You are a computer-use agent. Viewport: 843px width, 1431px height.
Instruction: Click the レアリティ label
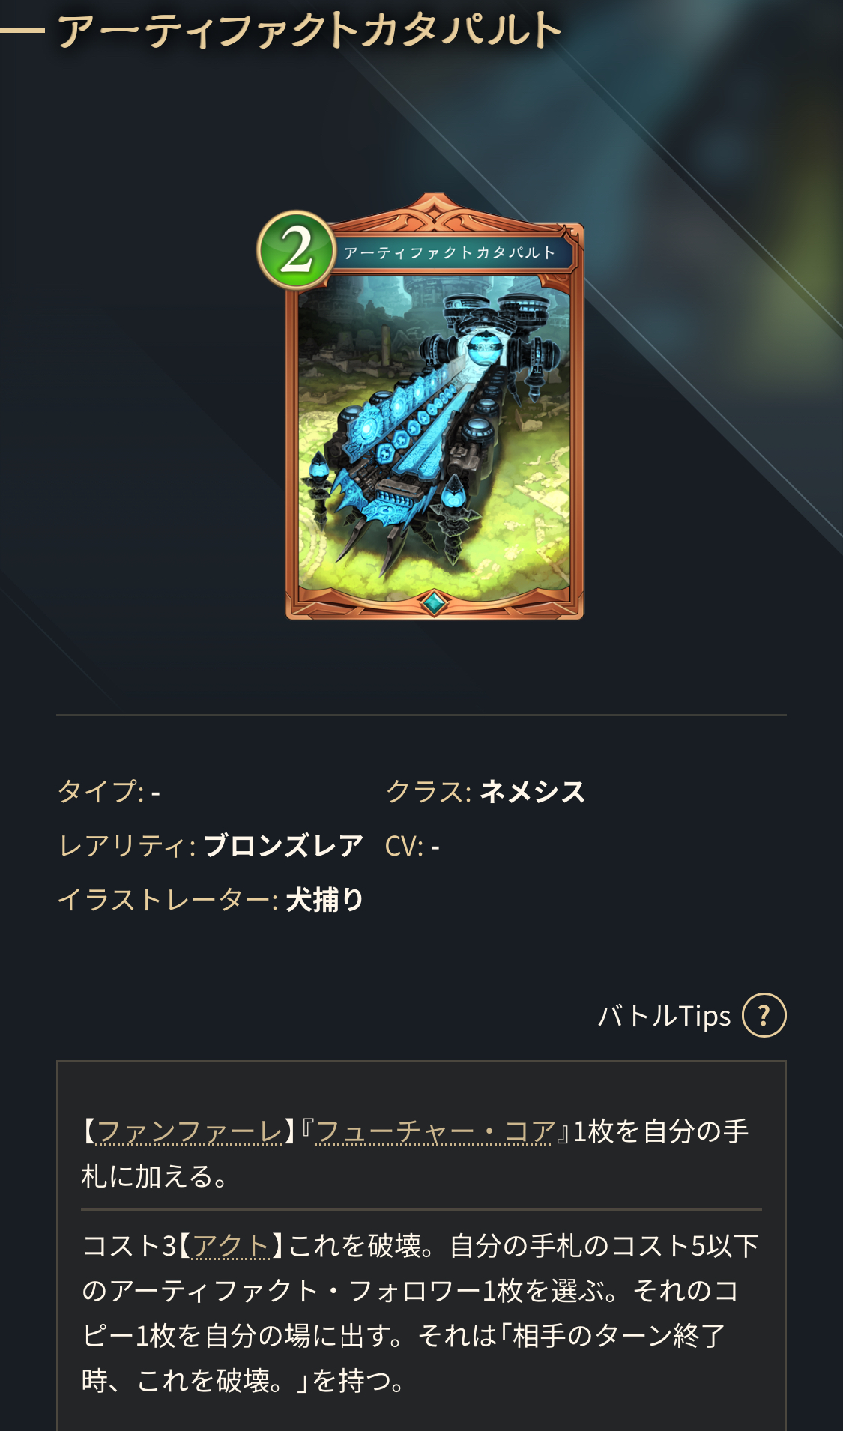pyautogui.click(x=127, y=846)
